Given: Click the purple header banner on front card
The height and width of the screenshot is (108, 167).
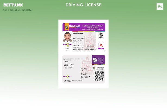Looking at the screenshot, I should pyautogui.click(x=84, y=27).
